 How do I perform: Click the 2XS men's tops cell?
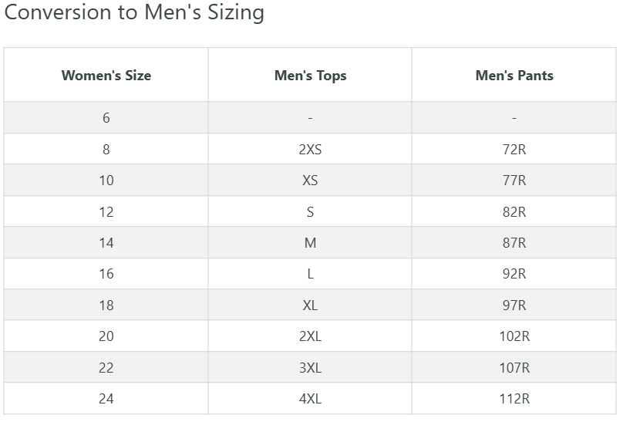coord(310,150)
